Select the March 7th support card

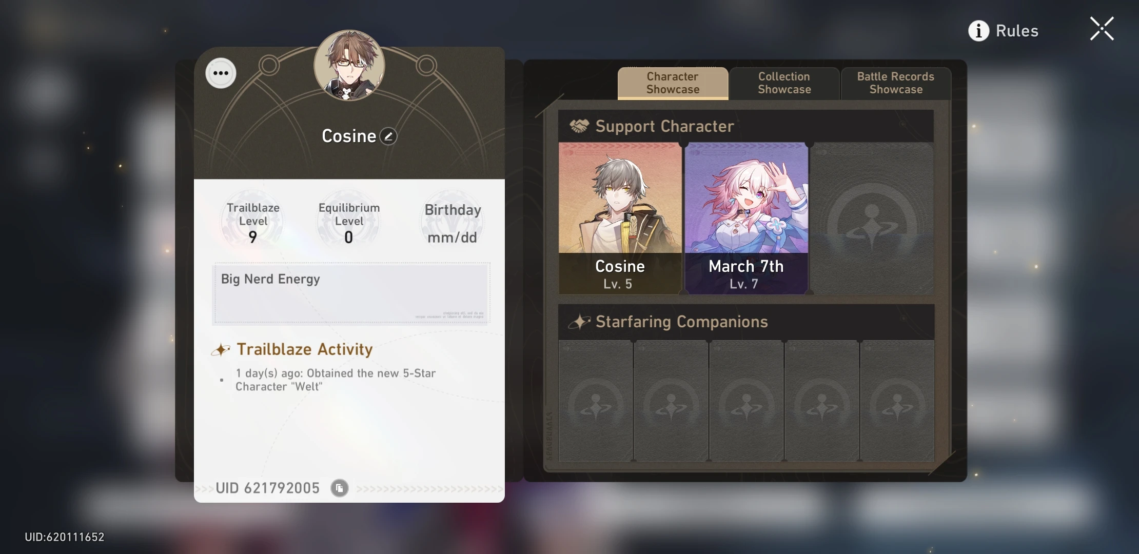[747, 218]
